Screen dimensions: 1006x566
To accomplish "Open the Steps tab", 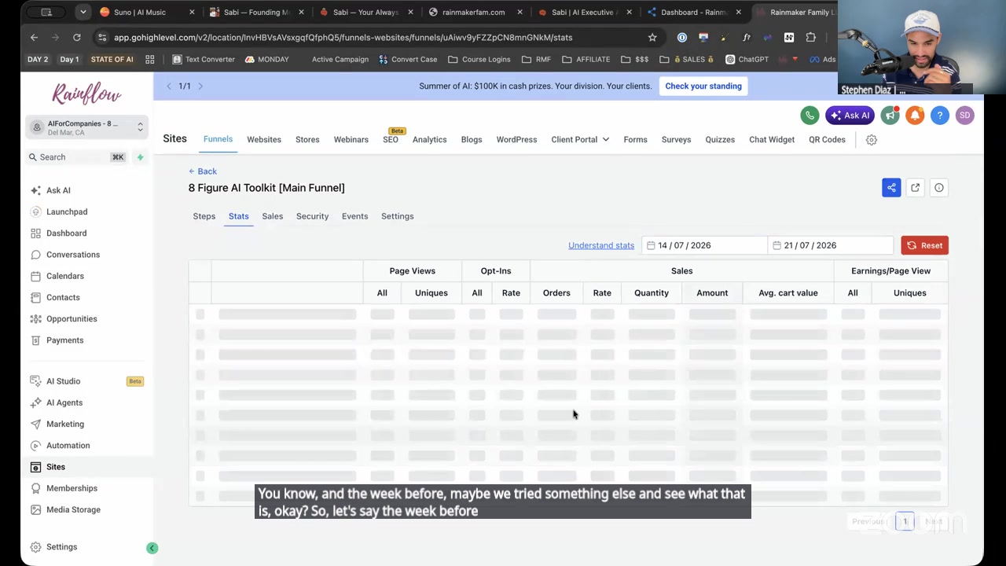I will coord(204,216).
